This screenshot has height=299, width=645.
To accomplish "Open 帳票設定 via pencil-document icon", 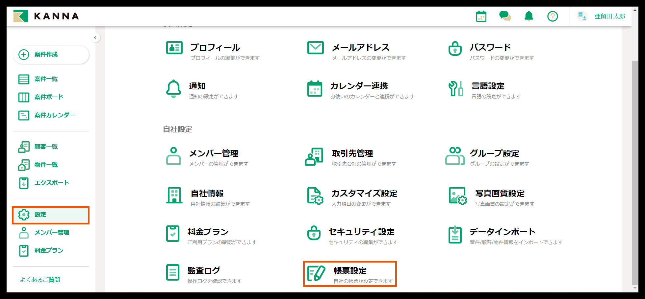I will [315, 273].
